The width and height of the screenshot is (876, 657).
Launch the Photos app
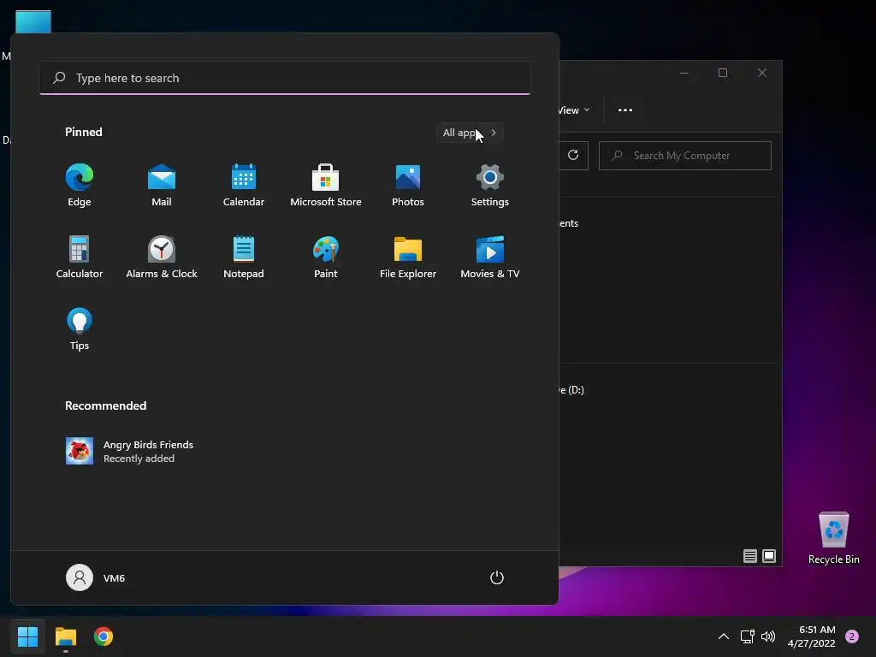[408, 186]
